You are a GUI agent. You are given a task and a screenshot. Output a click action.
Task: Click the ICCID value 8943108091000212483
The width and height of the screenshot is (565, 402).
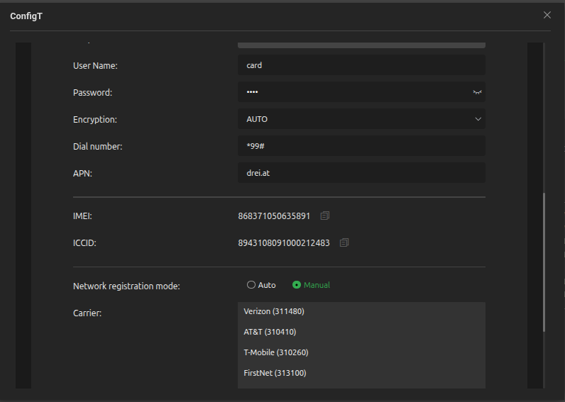click(x=284, y=243)
